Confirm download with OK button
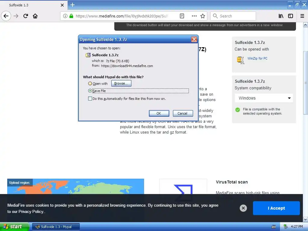 (x=159, y=113)
